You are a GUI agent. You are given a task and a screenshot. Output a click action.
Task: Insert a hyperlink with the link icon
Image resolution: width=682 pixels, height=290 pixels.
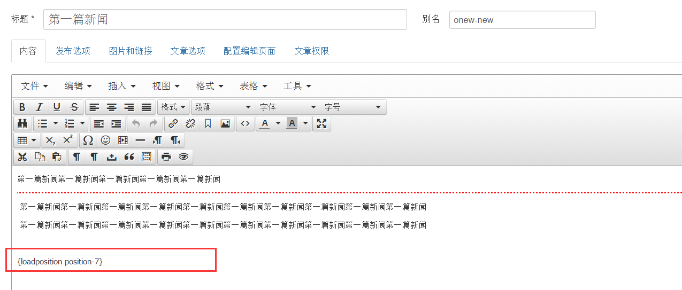pyautogui.click(x=173, y=124)
